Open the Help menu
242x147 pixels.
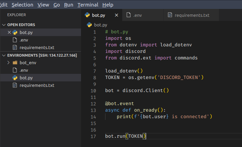108,5
